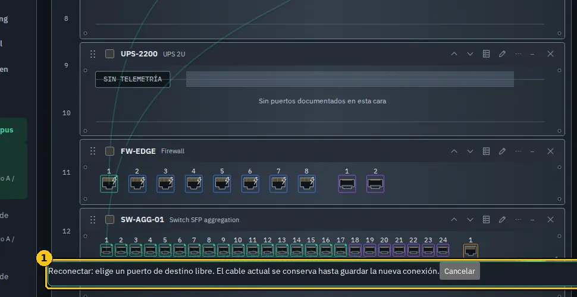Viewport: 577px width, 297px height.
Task: Select FW-EDGE RJ45 port 8
Action: (307, 184)
